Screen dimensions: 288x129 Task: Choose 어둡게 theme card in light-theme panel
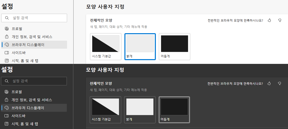coord(175,46)
